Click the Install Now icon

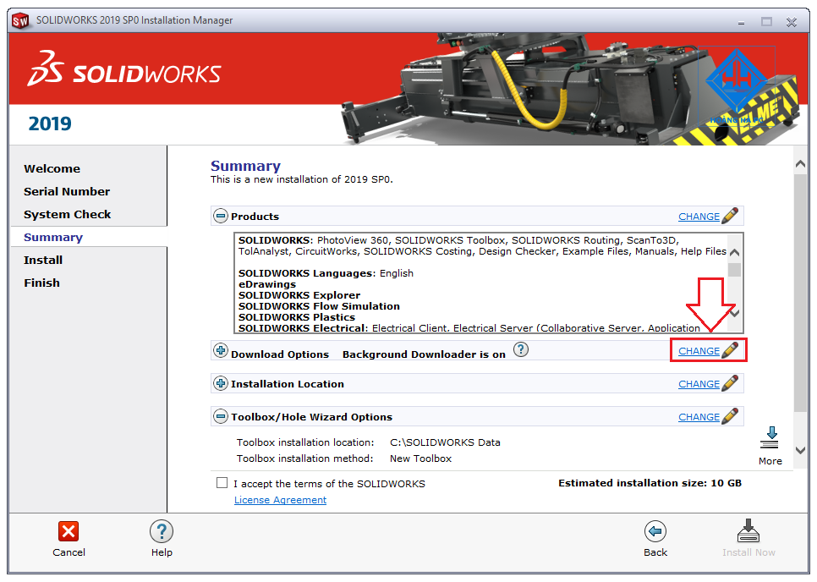click(748, 530)
